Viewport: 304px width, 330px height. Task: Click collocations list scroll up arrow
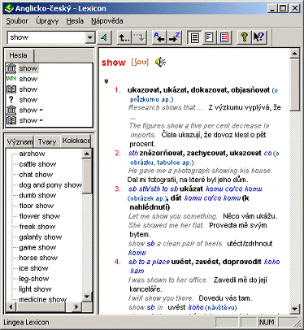87,154
